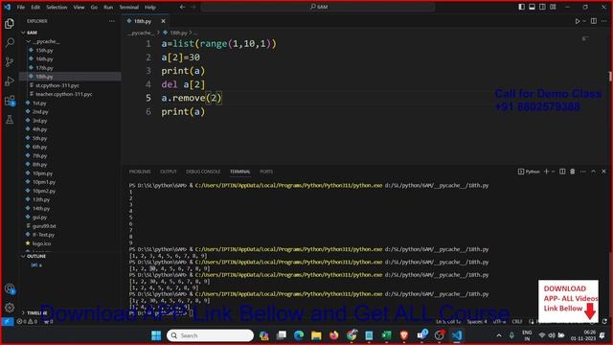This screenshot has width=613, height=345.
Task: Close the 18th.py editor tab
Action: click(163, 21)
